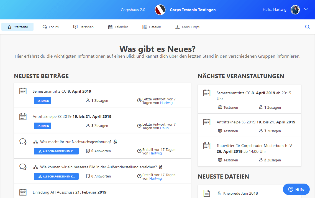Open 'Wie können wir ein besseres Bild' thread
Viewport: 315px width, 198px height.
coord(98,167)
